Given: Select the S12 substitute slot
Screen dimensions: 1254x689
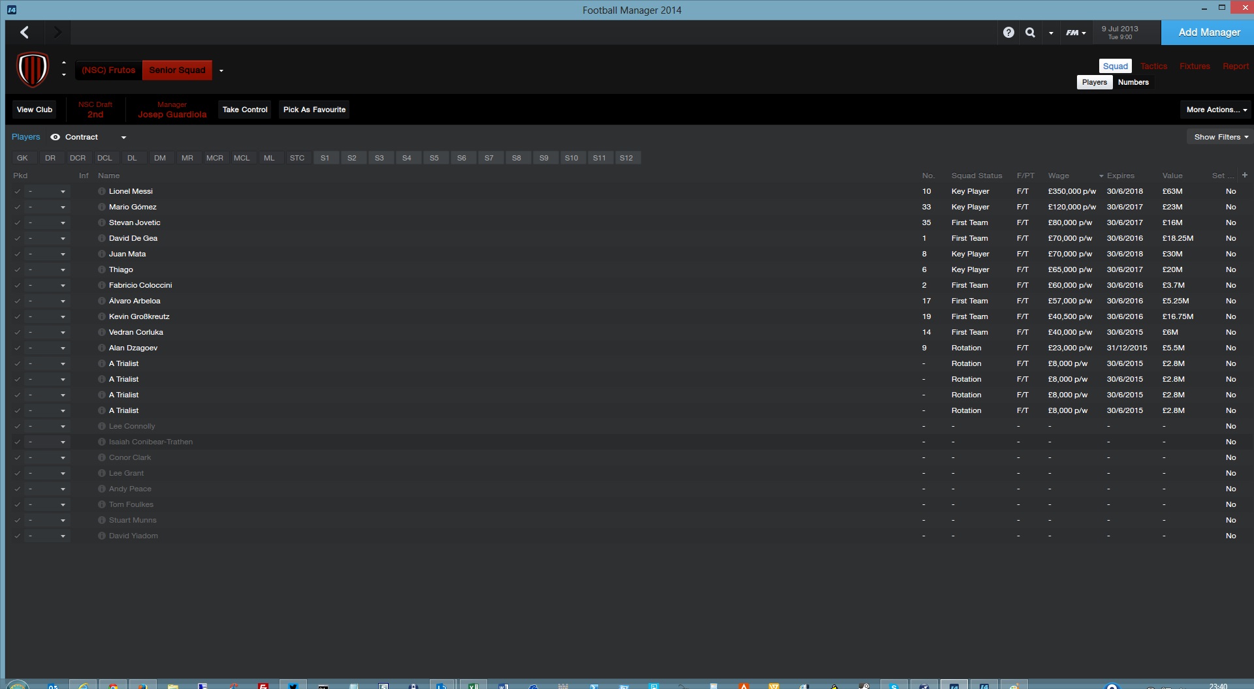Looking at the screenshot, I should tap(626, 158).
